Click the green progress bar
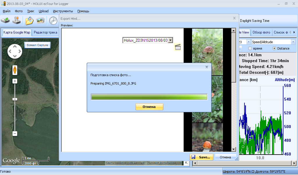 tap(149, 97)
